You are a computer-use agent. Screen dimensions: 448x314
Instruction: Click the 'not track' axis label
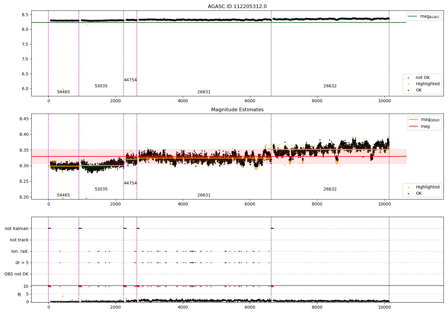tap(19, 240)
